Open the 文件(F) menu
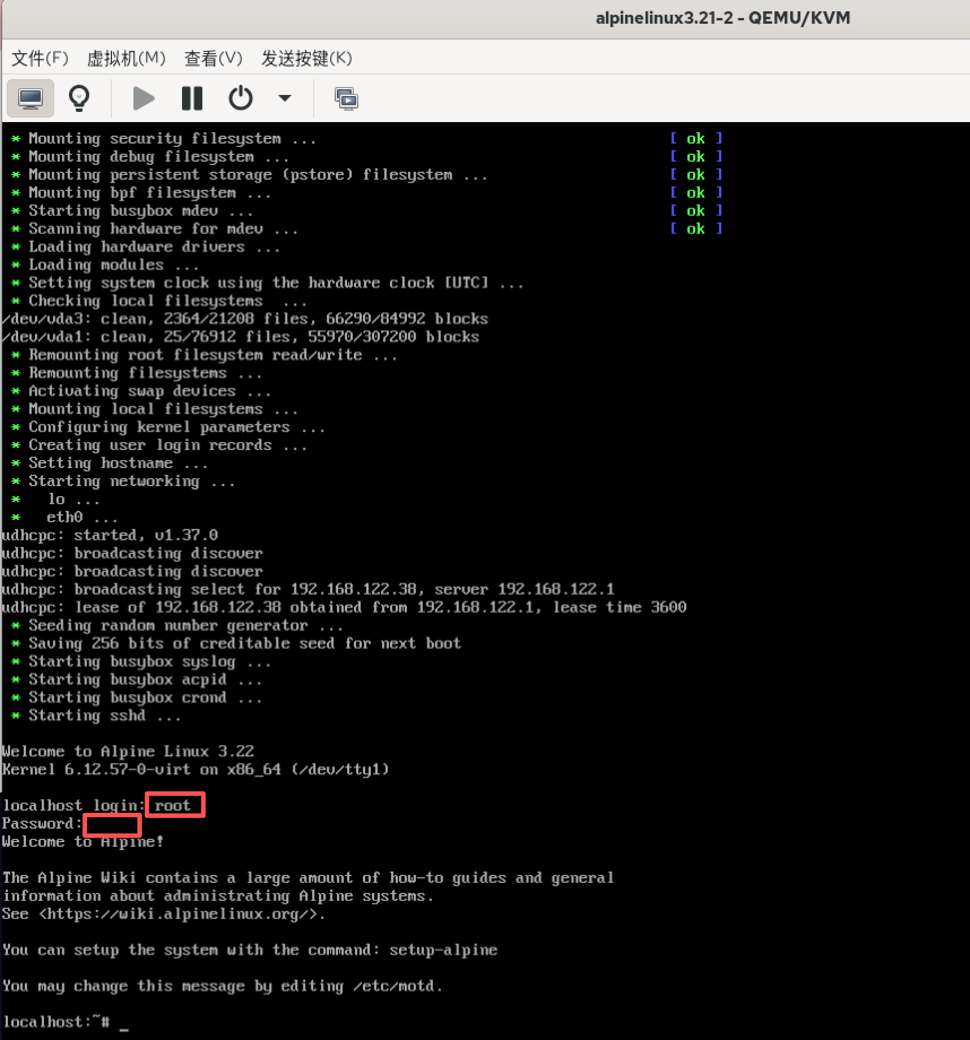Viewport: 970px width, 1040px height. pyautogui.click(x=40, y=58)
